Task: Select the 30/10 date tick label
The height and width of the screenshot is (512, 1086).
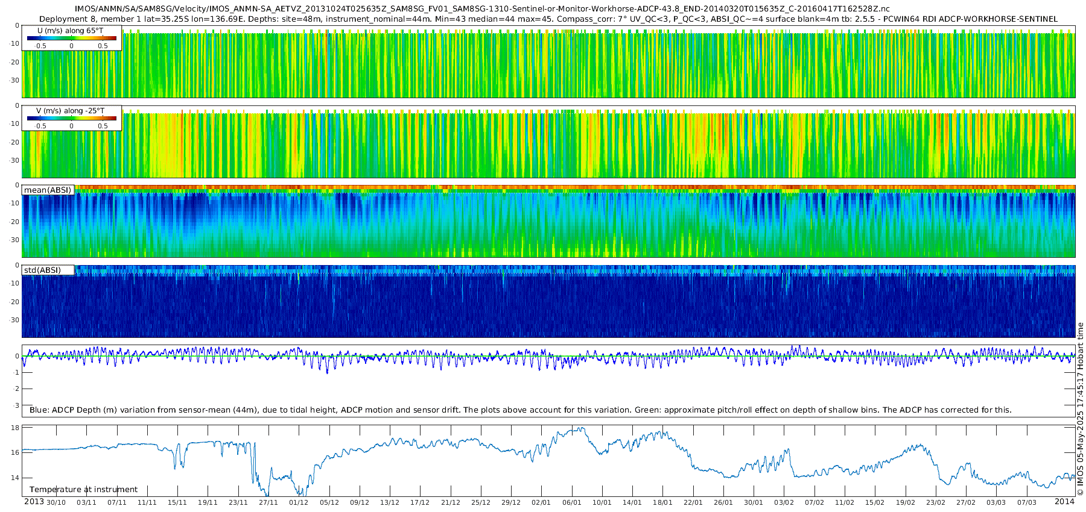Action: 56,502
